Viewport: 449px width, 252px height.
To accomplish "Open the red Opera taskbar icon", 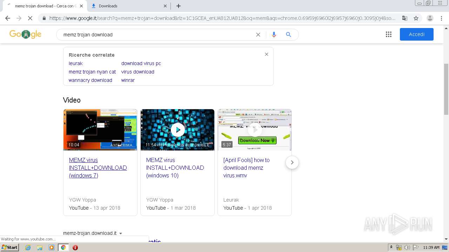I will (75, 247).
